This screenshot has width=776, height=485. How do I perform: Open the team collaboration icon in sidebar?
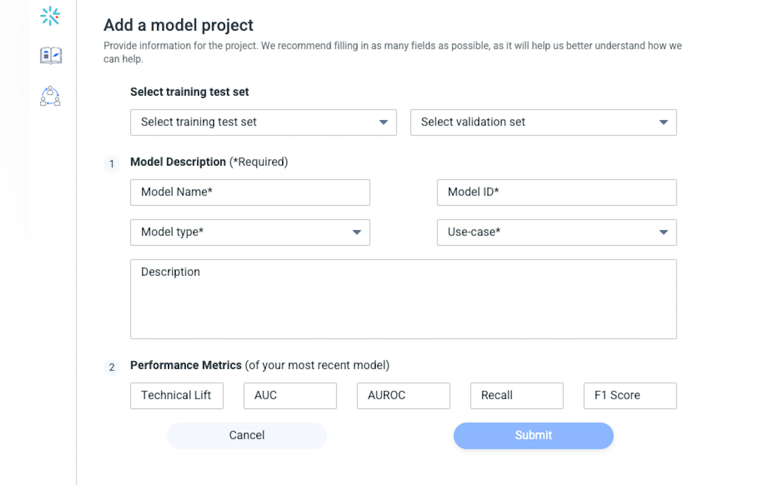50,96
